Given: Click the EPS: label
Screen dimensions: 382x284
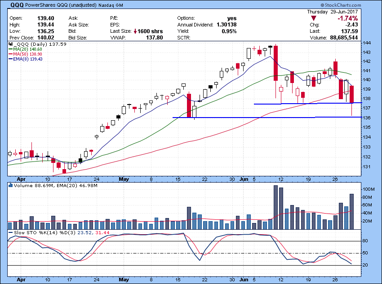Looking at the screenshot, I should [x=115, y=25].
